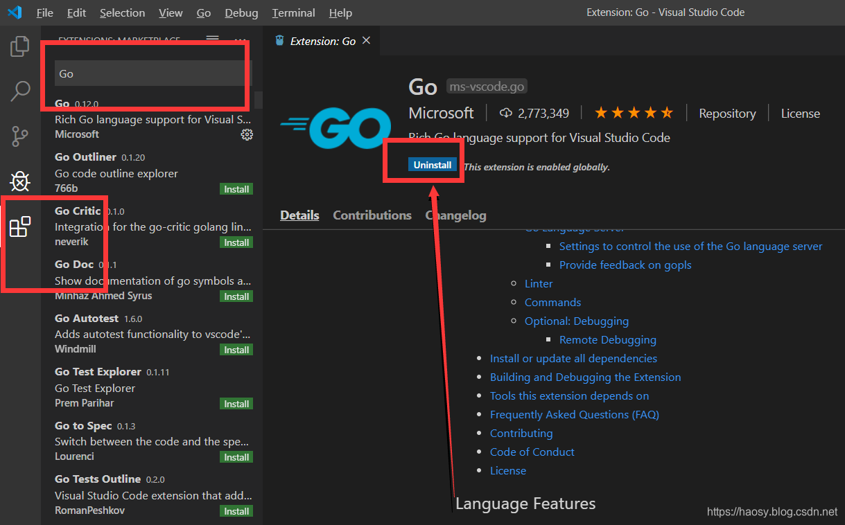Open the Go menu
845x525 pixels.
point(204,12)
